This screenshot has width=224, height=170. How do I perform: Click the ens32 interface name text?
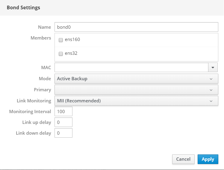tap(71, 54)
